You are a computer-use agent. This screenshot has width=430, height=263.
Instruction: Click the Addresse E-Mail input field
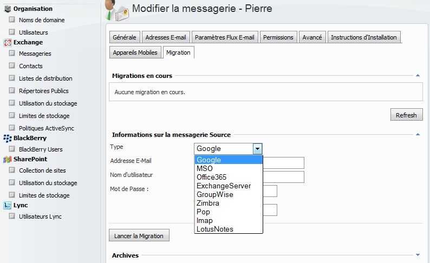pyautogui.click(x=283, y=163)
